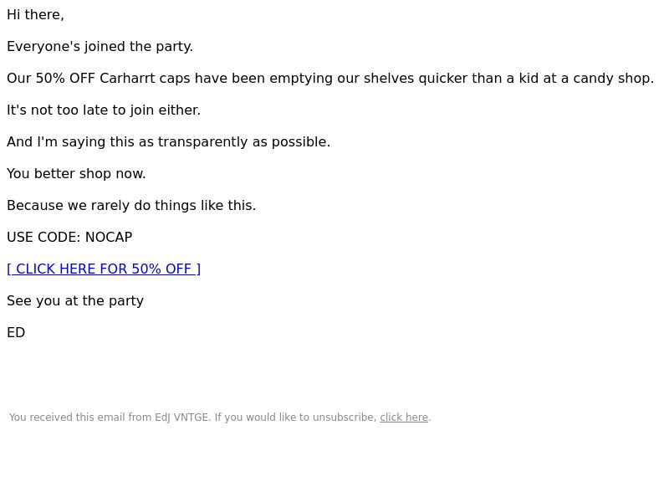Click the opening bracket of the discount link
The image size is (669, 502).
pos(9,269)
